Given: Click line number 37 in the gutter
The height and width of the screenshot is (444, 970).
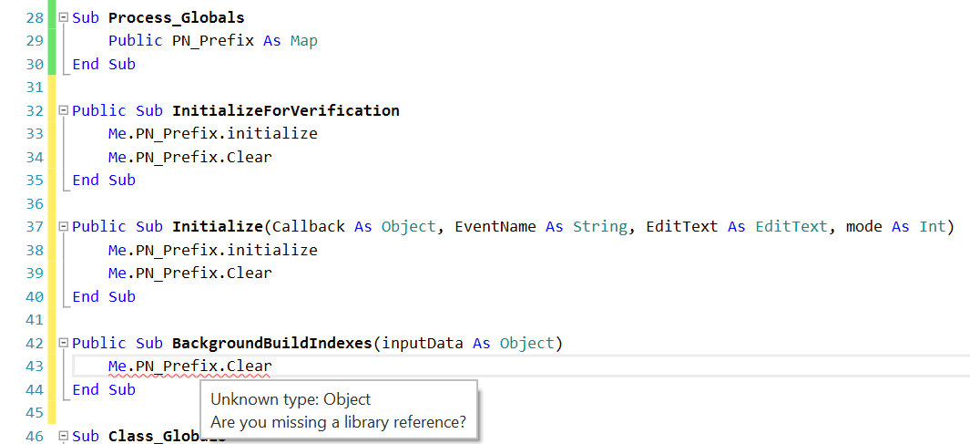Looking at the screenshot, I should tap(35, 227).
